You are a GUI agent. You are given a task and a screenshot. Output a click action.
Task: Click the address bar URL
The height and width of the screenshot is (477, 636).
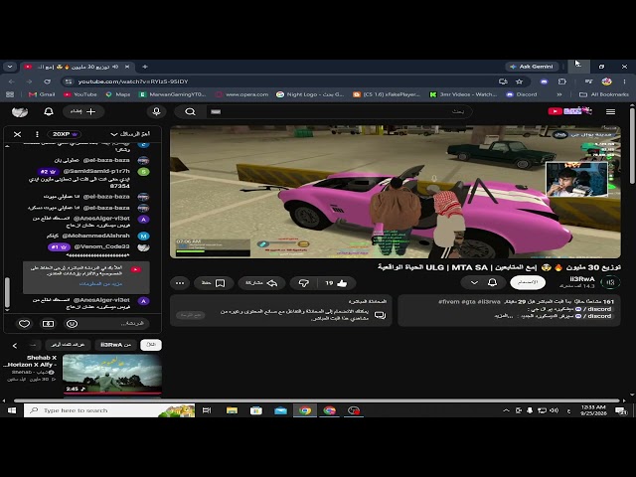133,81
